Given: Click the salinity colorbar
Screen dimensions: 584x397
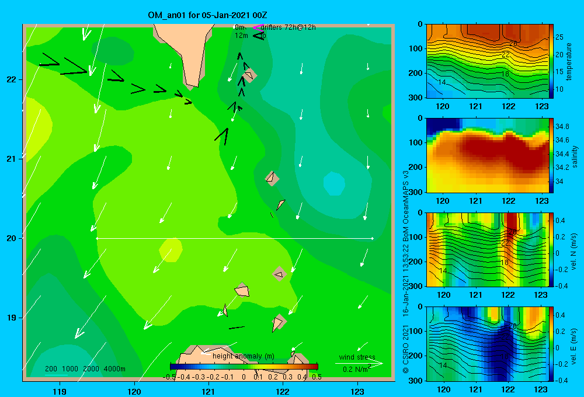Looking at the screenshot, I should click(551, 155).
